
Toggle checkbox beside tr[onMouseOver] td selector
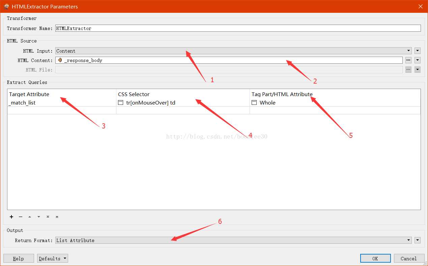(121, 102)
